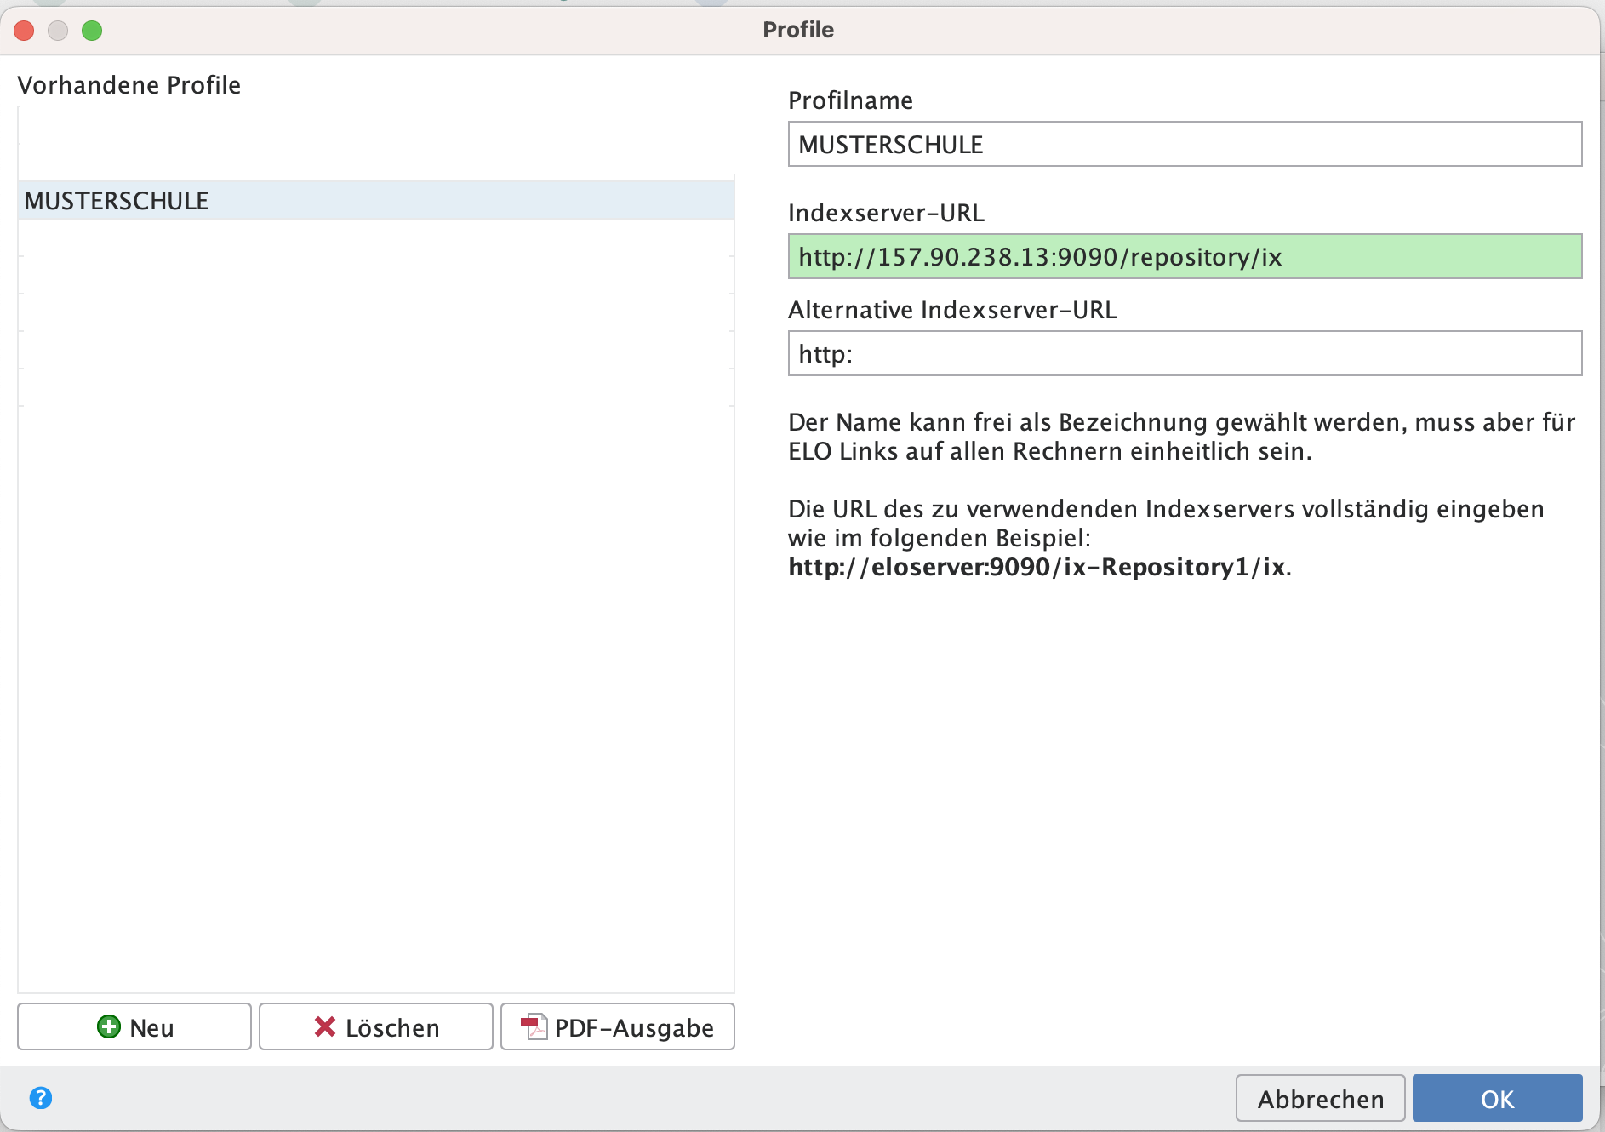The width and height of the screenshot is (1605, 1132).
Task: Click the gray minimize window button
Action: (58, 31)
